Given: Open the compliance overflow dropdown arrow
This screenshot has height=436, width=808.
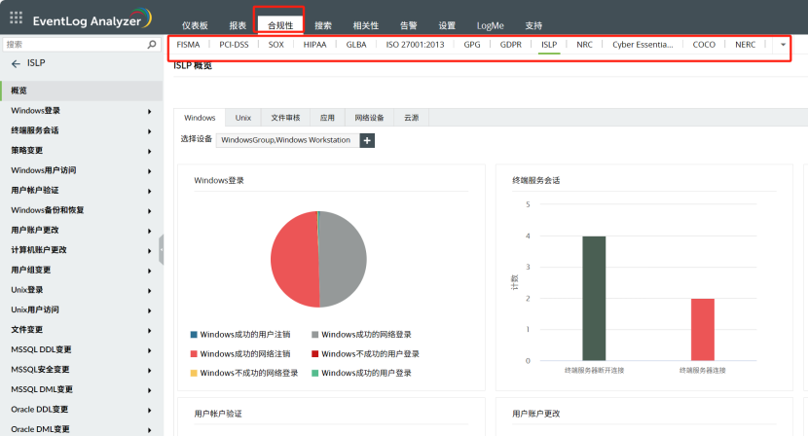Looking at the screenshot, I should point(783,45).
